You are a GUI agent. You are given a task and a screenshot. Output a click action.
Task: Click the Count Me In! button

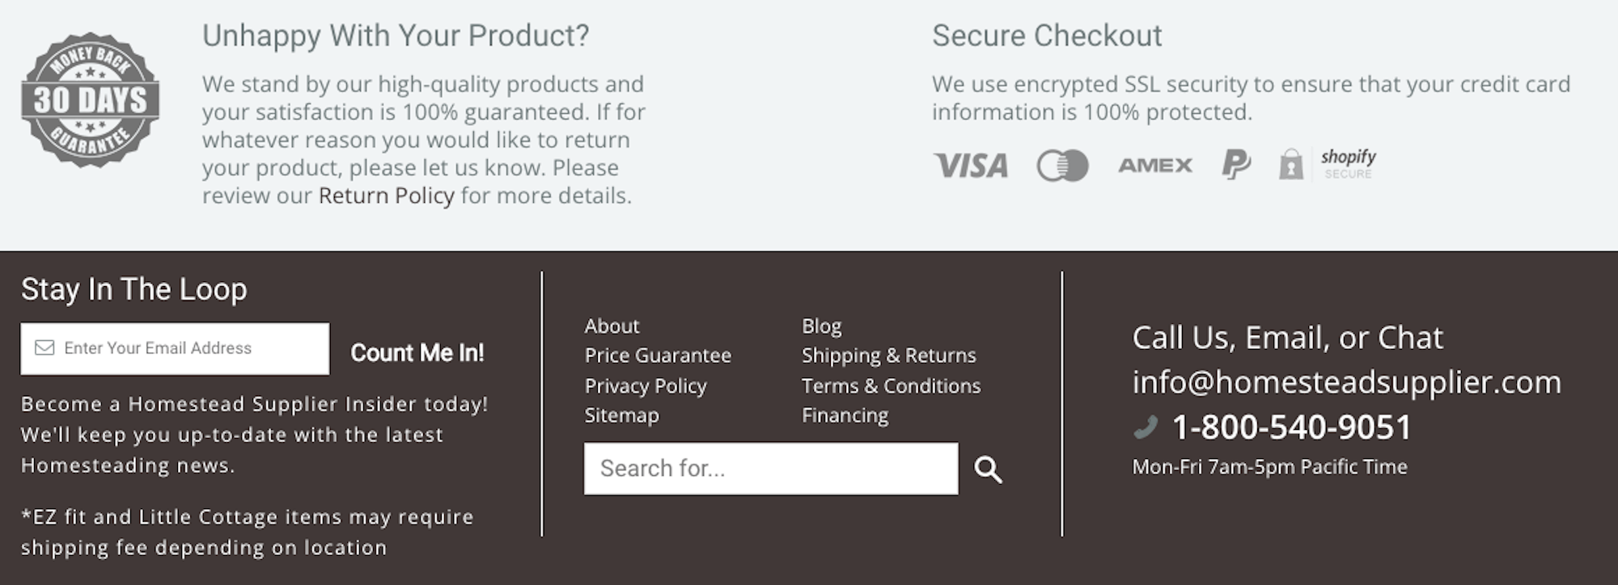click(x=417, y=352)
